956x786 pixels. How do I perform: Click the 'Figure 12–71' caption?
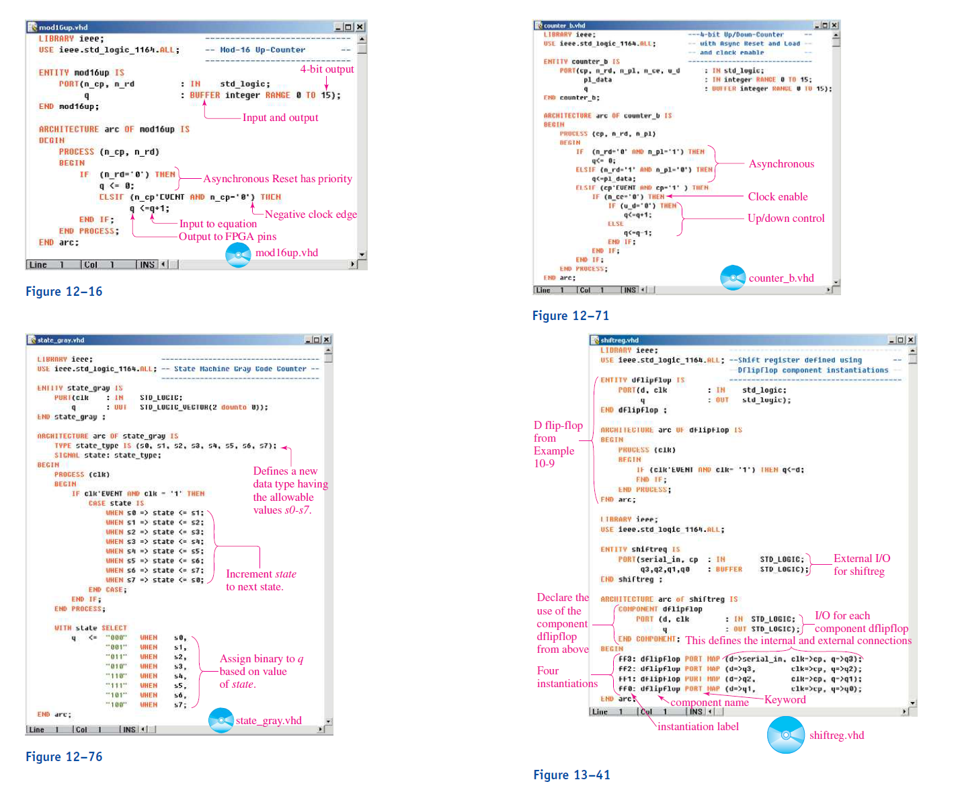click(571, 316)
